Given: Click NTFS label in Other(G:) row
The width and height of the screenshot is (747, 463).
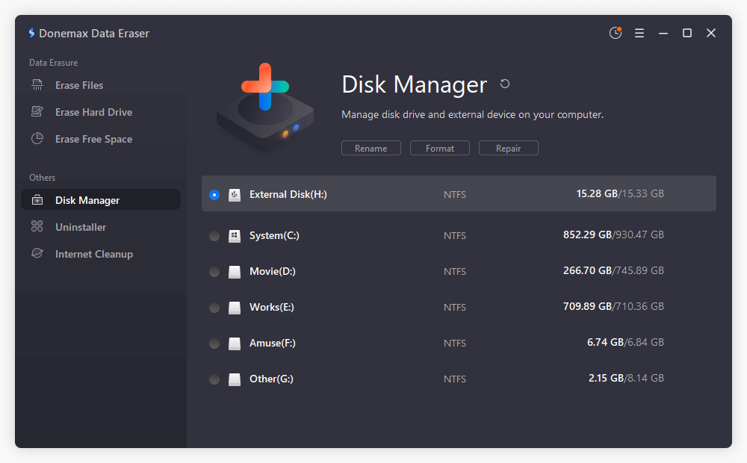Looking at the screenshot, I should tap(454, 379).
